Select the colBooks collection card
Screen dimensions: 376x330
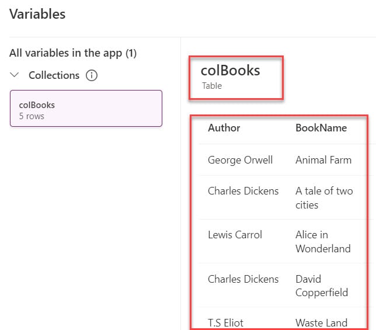86,109
